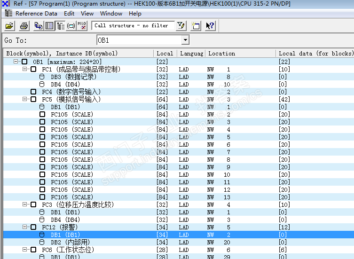354x259 pixels.
Task: Show assignment table view icon
Action: (49, 25)
